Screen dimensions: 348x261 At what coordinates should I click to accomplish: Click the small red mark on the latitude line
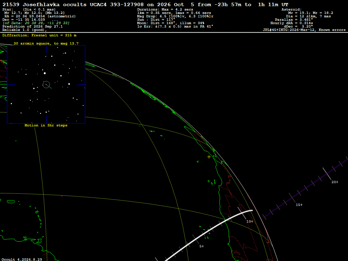(62, 196)
